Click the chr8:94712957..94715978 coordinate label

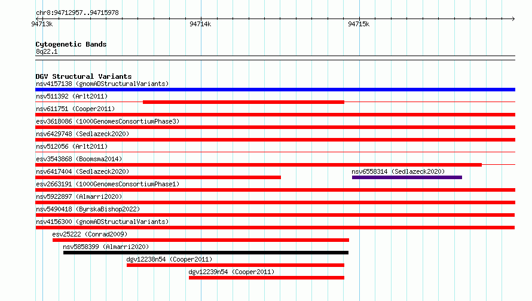click(77, 13)
